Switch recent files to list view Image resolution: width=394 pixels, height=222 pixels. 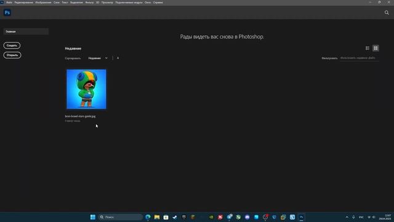pyautogui.click(x=368, y=48)
